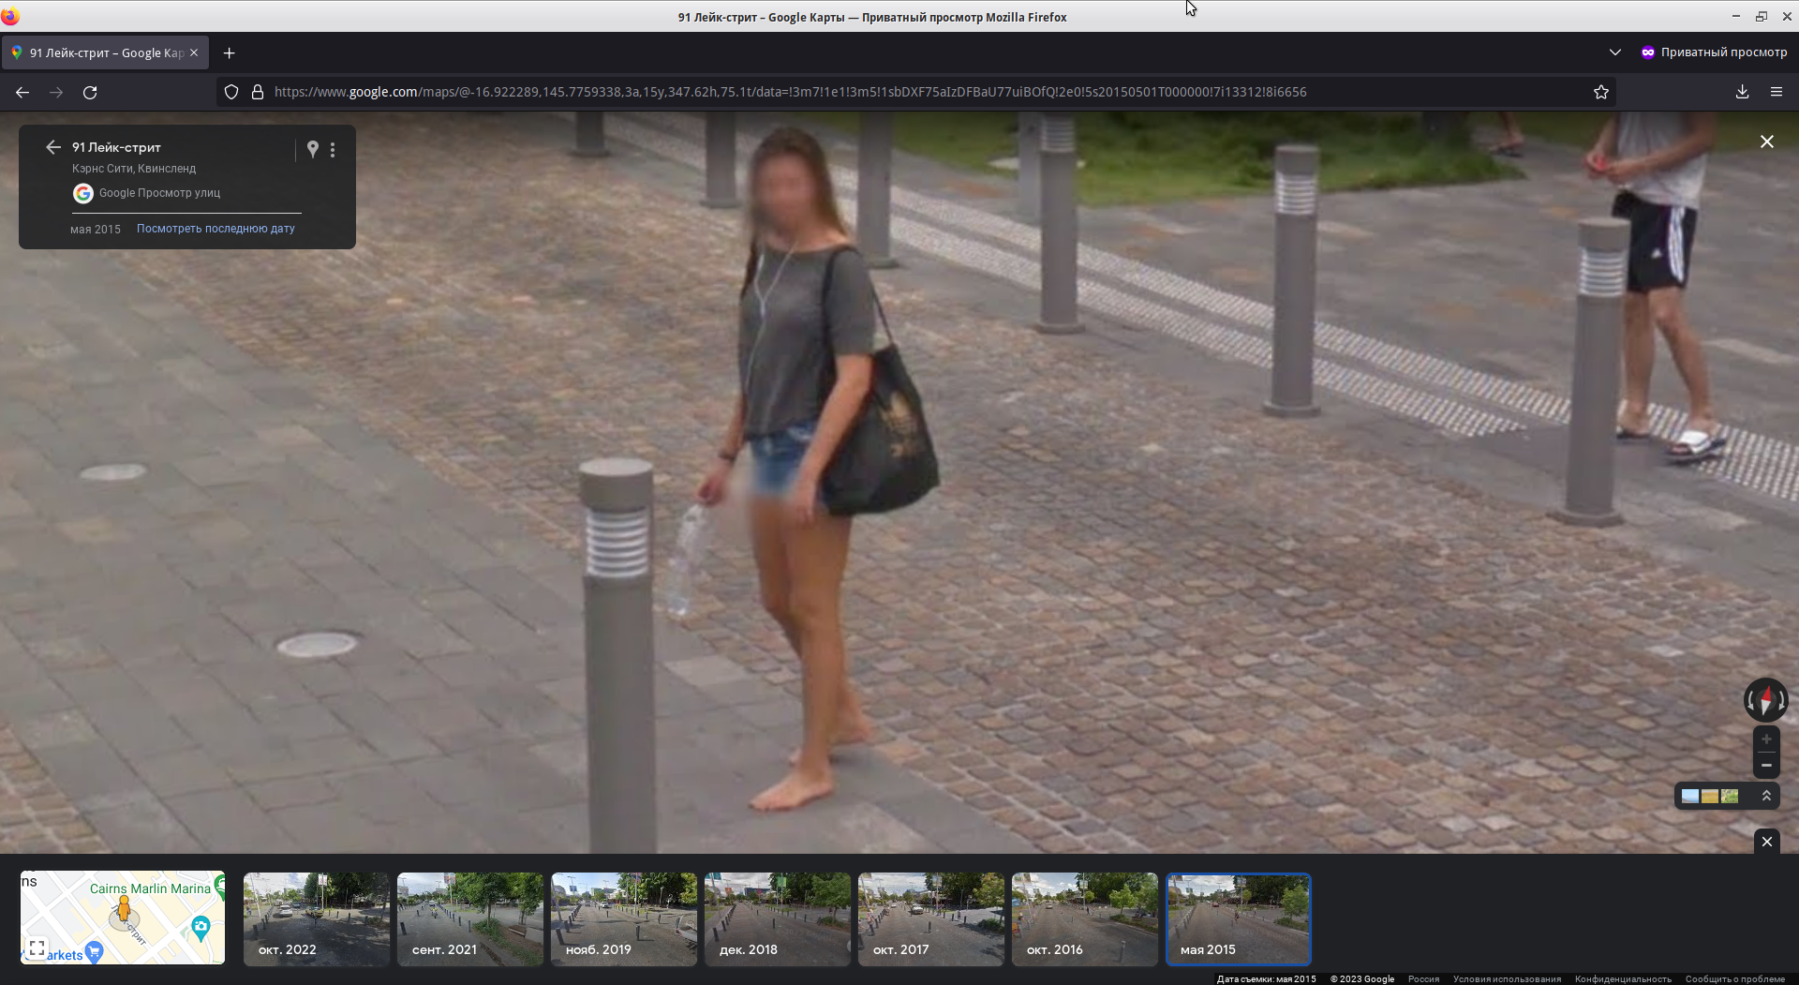This screenshot has height=985, width=1799.
Task: Select the окт. 2022 imagery thumbnail
Action: [x=316, y=918]
